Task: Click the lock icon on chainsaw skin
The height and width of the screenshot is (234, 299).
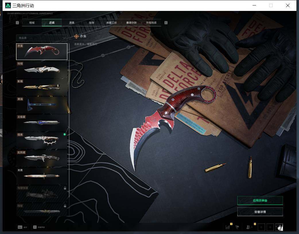Action: coord(65,188)
